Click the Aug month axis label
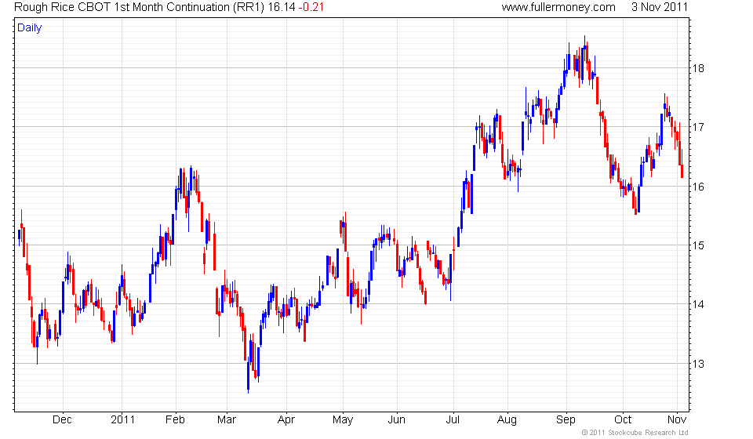Image resolution: width=753 pixels, height=439 pixels. tap(507, 420)
